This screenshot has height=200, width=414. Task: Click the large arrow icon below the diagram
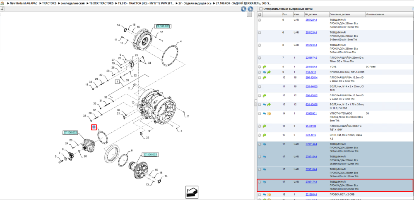click(x=192, y=193)
